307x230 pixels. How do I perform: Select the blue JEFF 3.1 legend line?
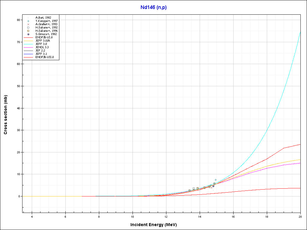tap(28, 54)
